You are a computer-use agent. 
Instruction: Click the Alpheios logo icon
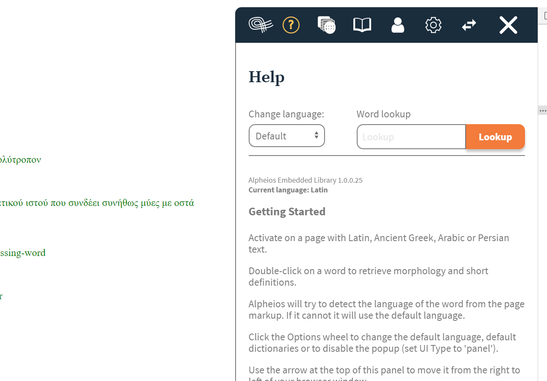tap(260, 25)
